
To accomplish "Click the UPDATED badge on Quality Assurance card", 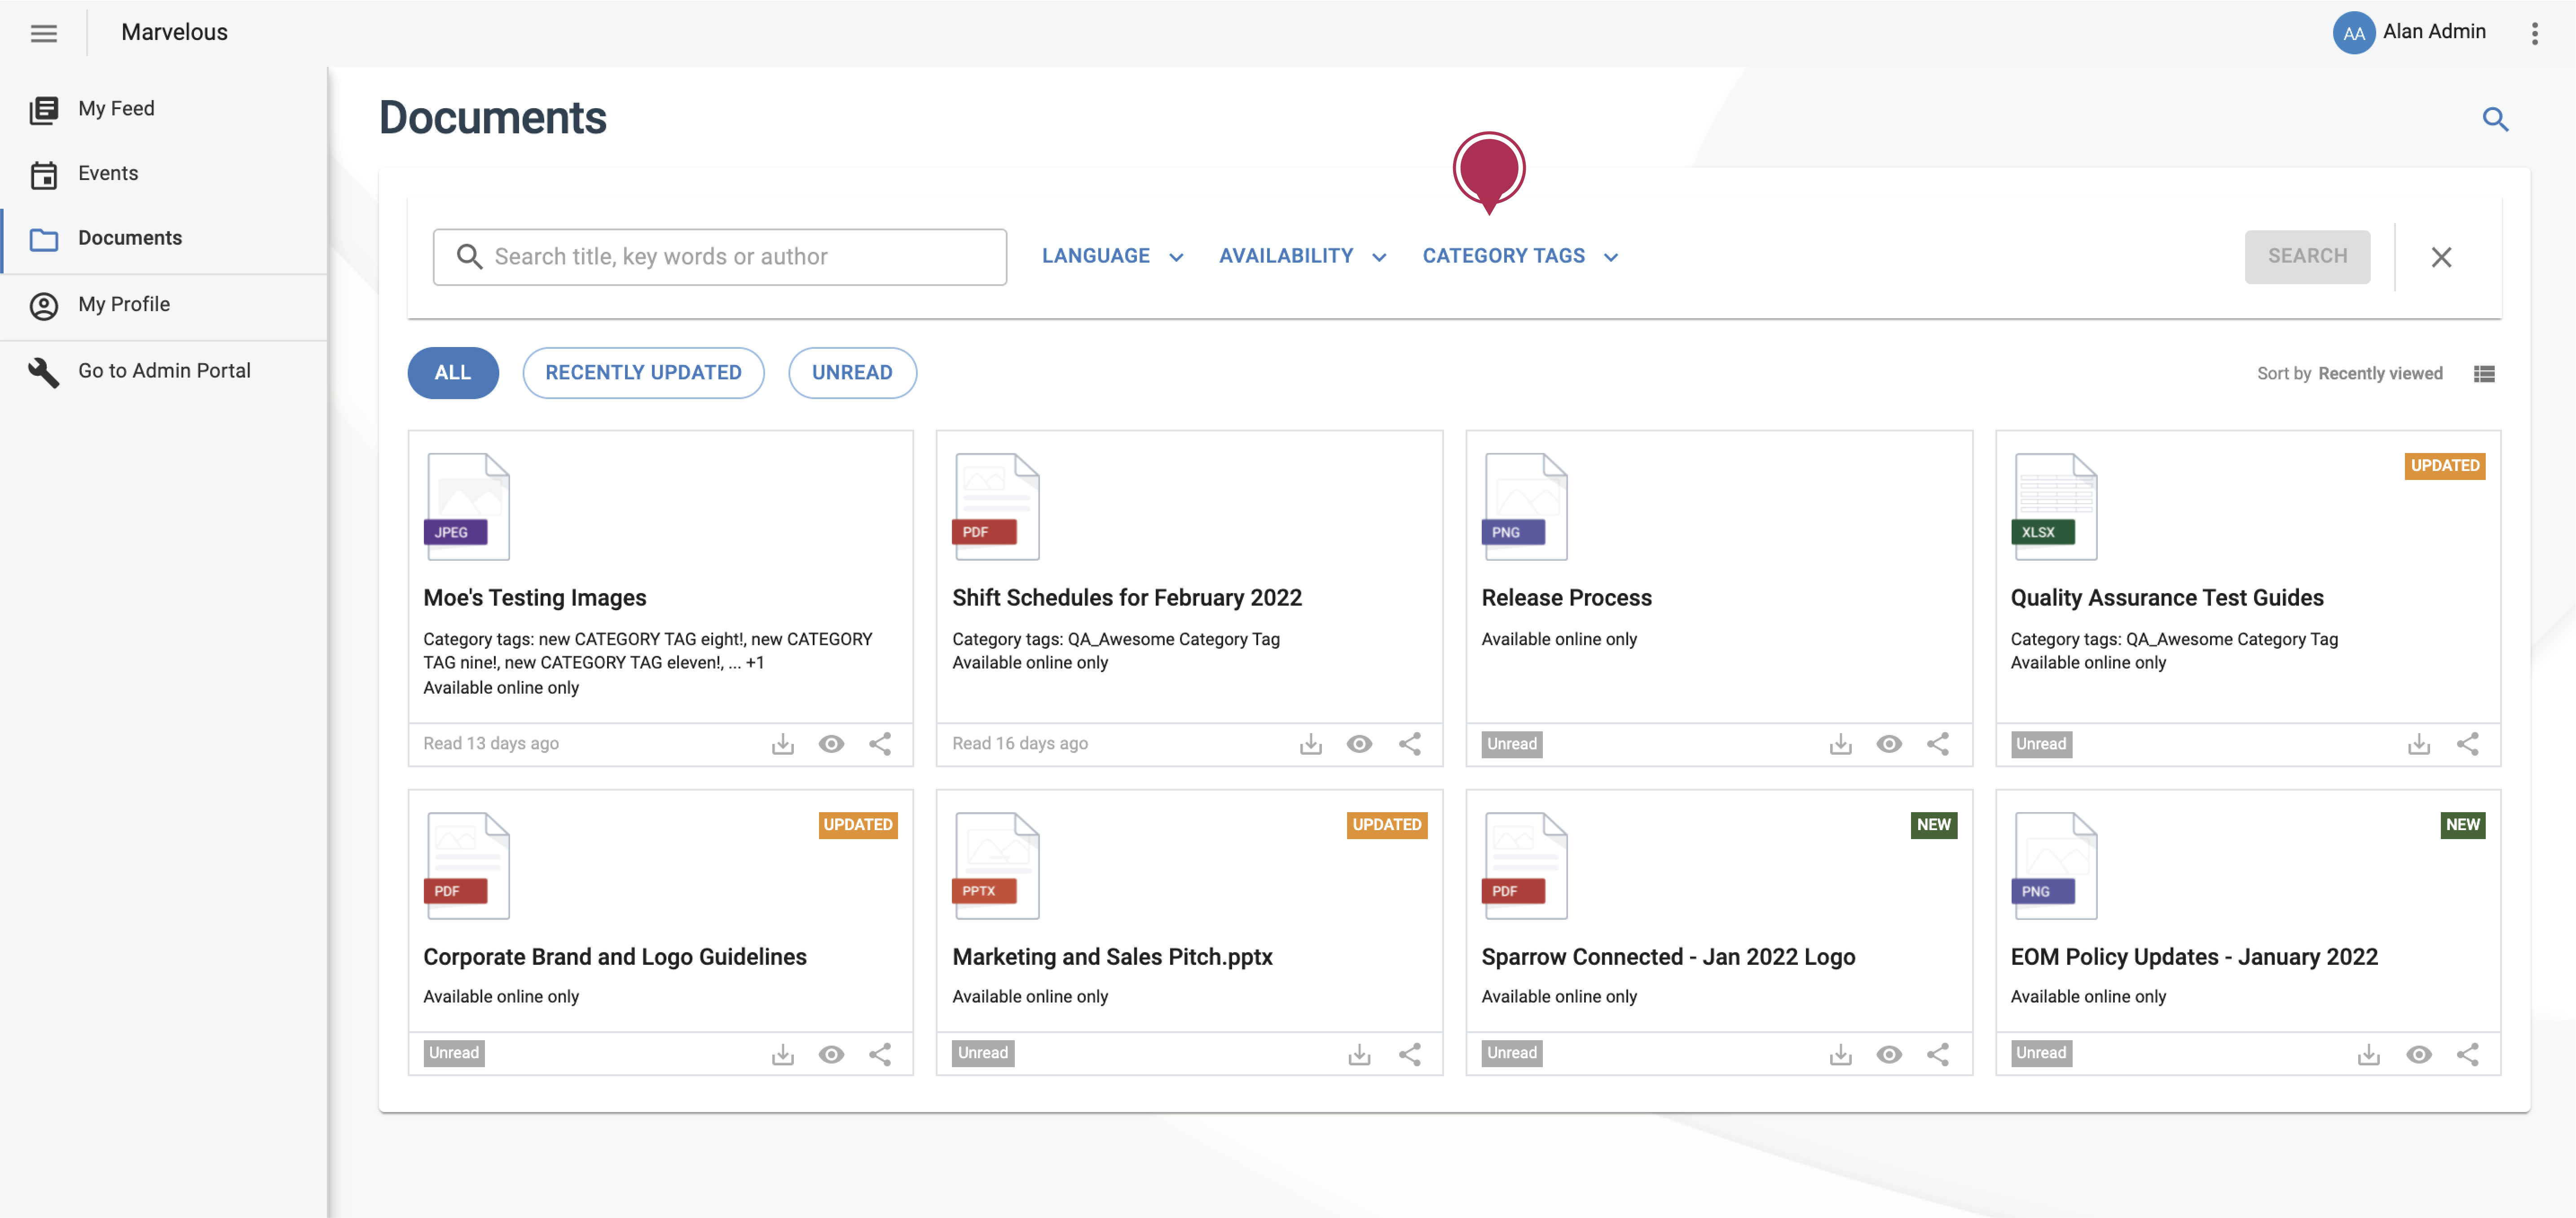I will click(2445, 466).
